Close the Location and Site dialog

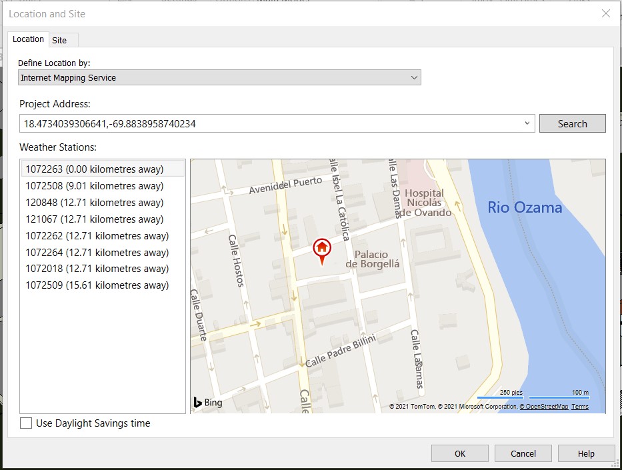[x=605, y=13]
